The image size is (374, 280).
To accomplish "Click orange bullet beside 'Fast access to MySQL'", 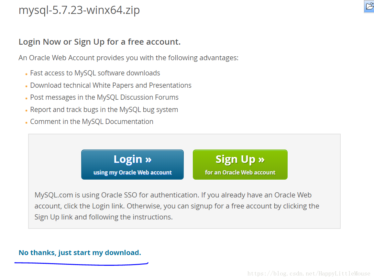I will tap(26, 74).
